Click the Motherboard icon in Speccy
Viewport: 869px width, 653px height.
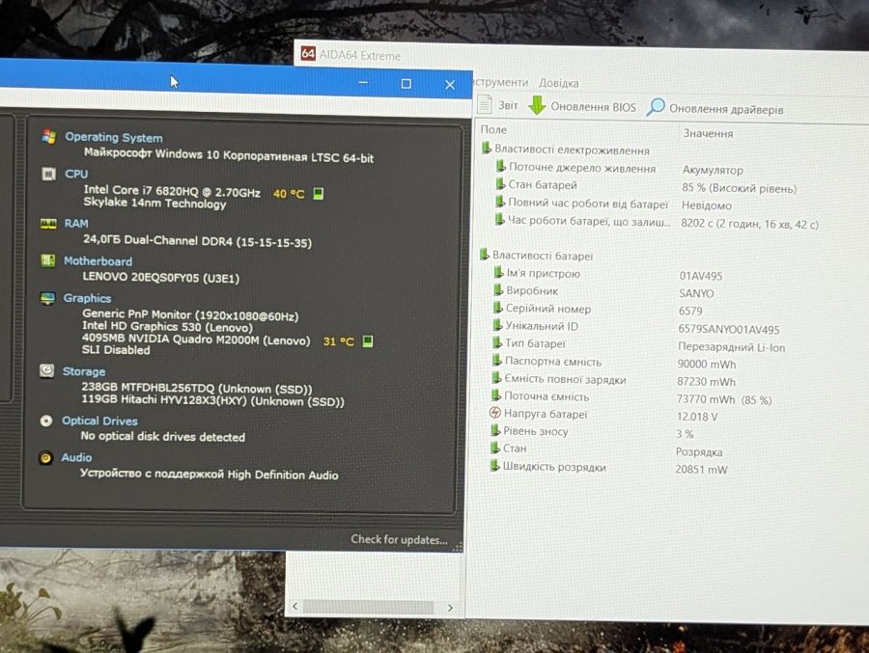(47, 260)
